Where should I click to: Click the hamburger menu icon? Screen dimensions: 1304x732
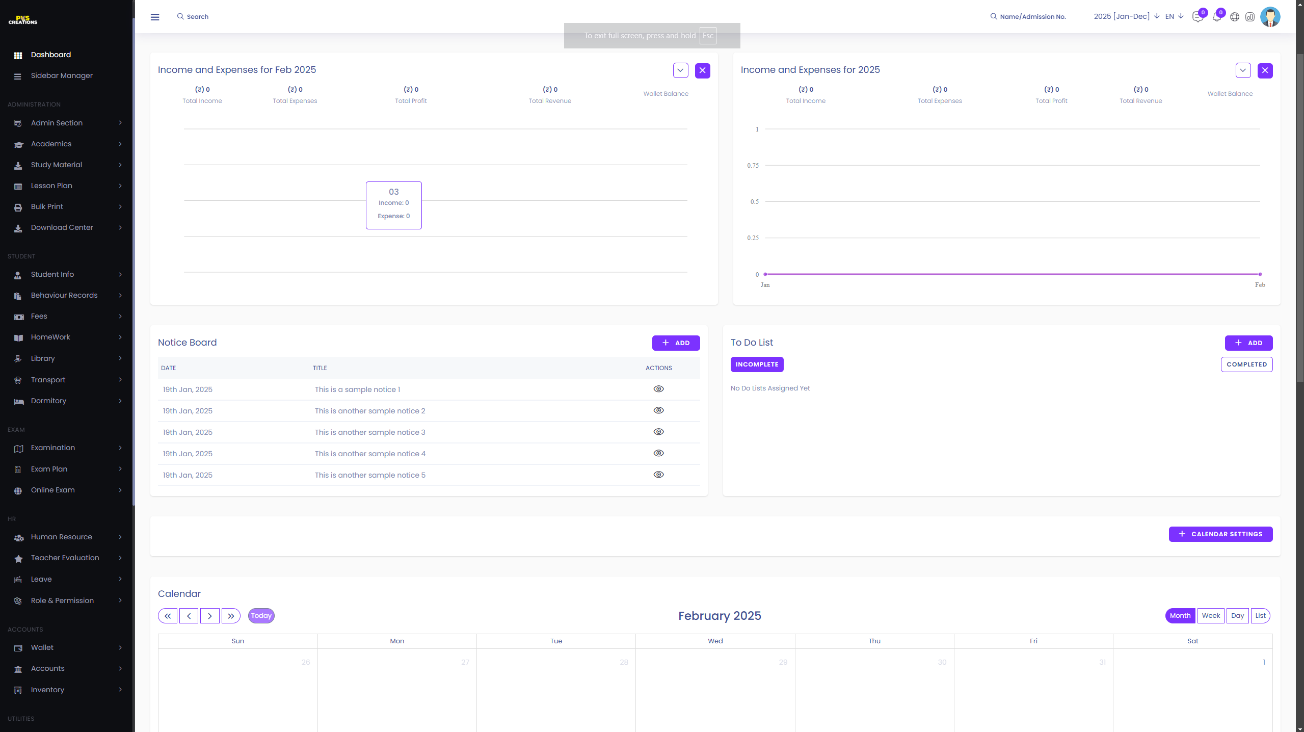155,17
